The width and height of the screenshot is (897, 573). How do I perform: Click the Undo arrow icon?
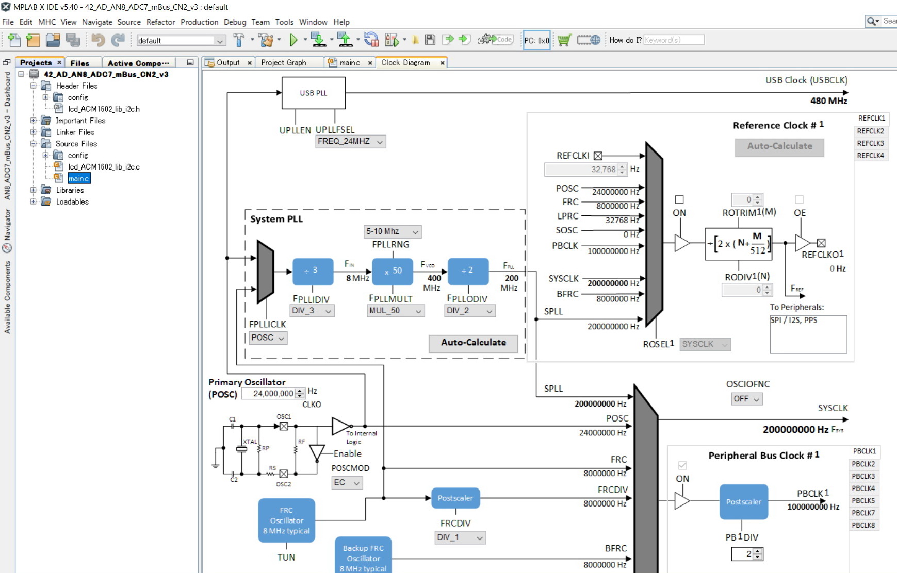point(98,40)
